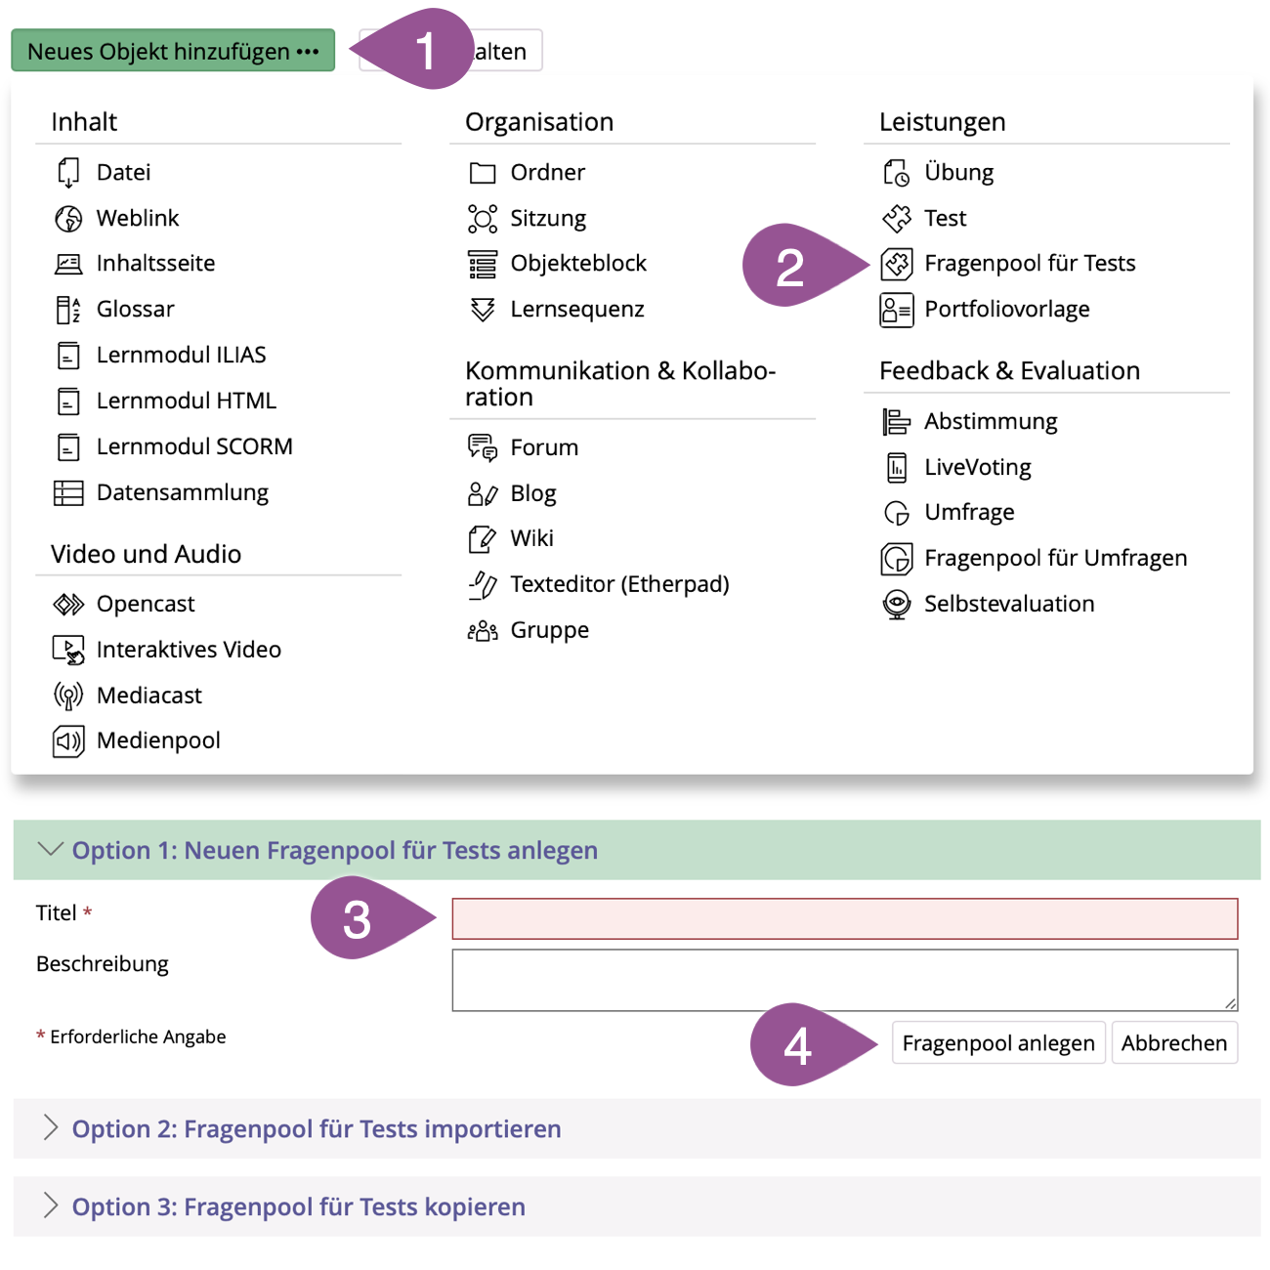Click the Opencast icon
This screenshot has width=1270, height=1270.
(x=68, y=605)
